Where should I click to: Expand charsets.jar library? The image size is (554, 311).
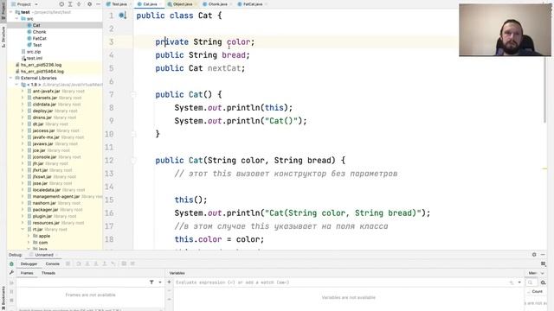tap(23, 98)
